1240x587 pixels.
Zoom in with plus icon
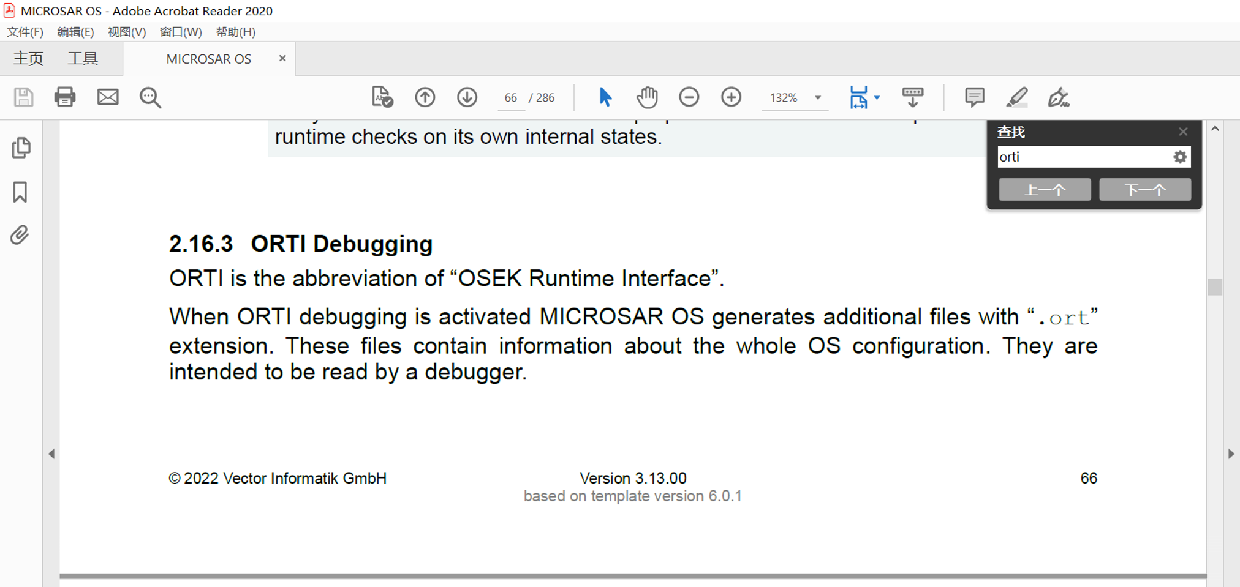pos(731,97)
